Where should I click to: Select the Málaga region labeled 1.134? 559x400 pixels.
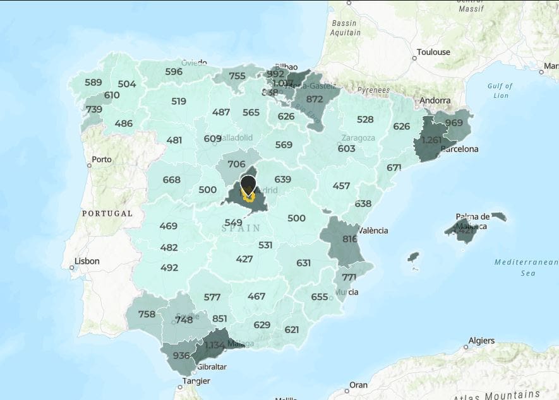coord(215,344)
